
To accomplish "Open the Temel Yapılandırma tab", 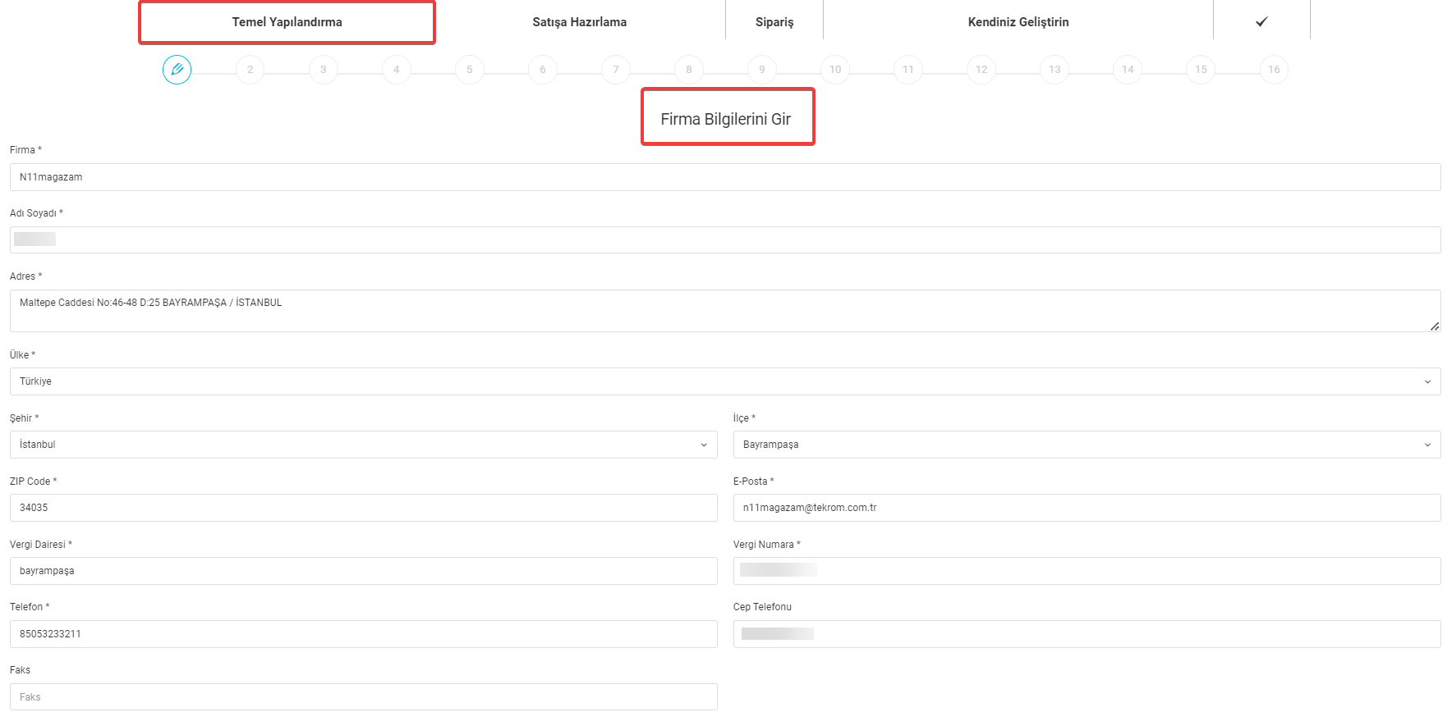I will 287,22.
